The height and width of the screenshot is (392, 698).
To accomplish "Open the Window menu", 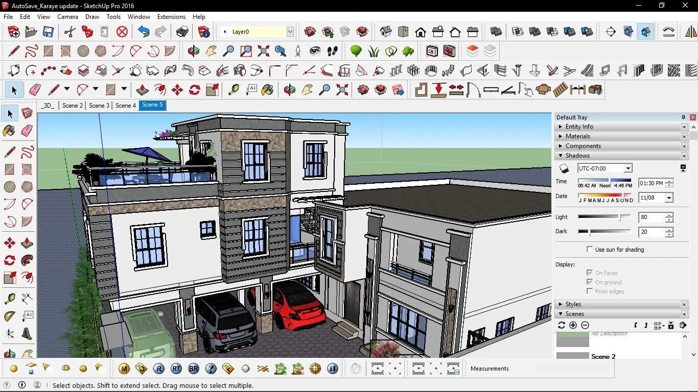I will click(138, 17).
